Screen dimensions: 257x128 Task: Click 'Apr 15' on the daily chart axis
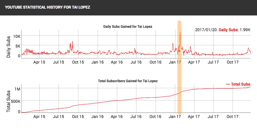(x=39, y=62)
